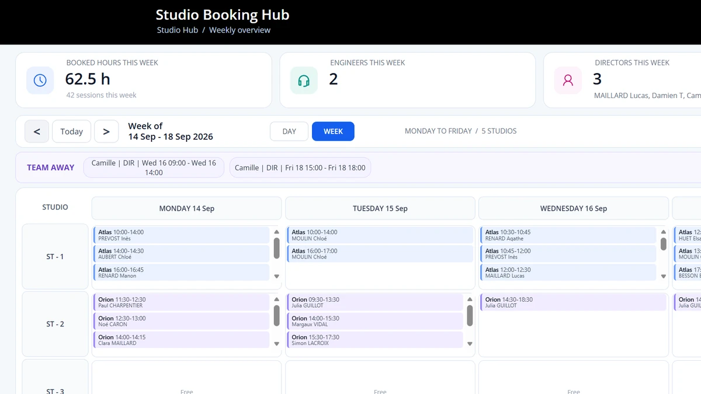Click the TEAM AWAY label
Viewport: 701px width, 394px height.
click(x=51, y=168)
